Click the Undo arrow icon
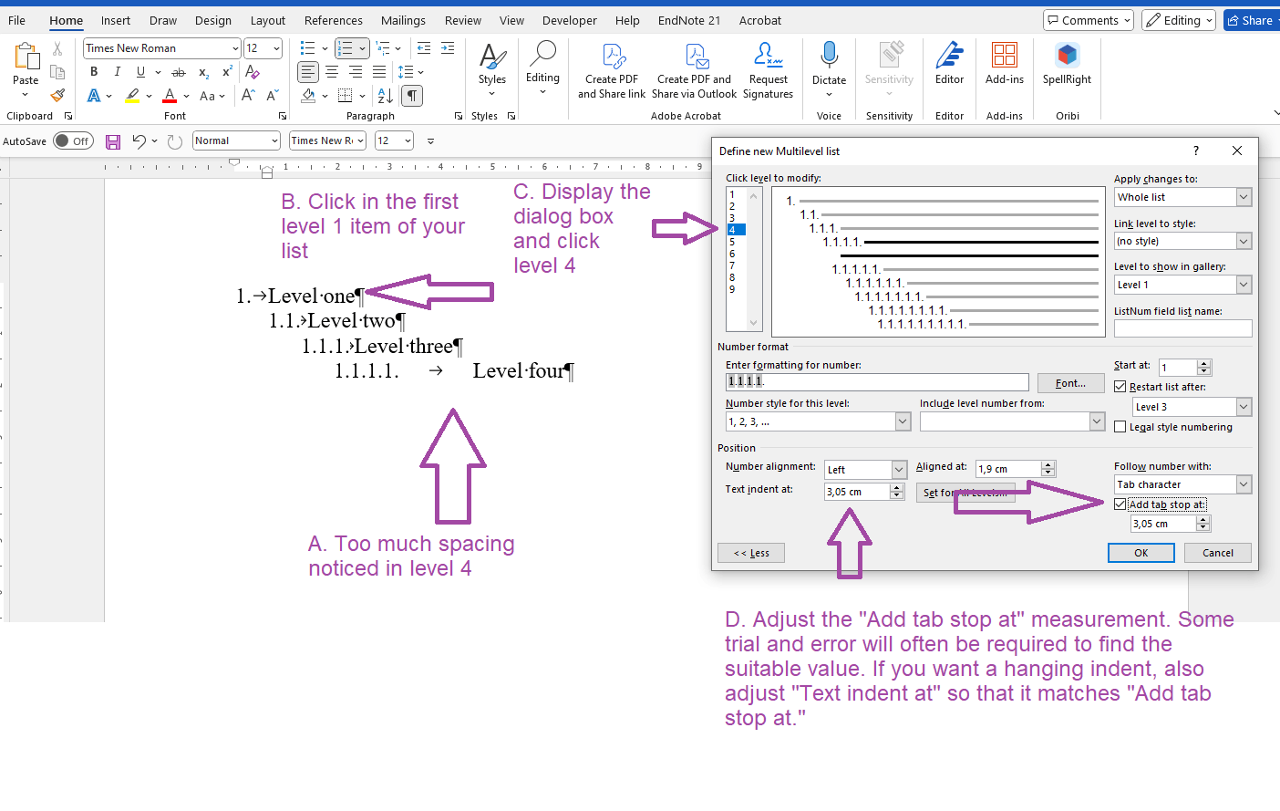This screenshot has height=811, width=1280. pos(139,140)
